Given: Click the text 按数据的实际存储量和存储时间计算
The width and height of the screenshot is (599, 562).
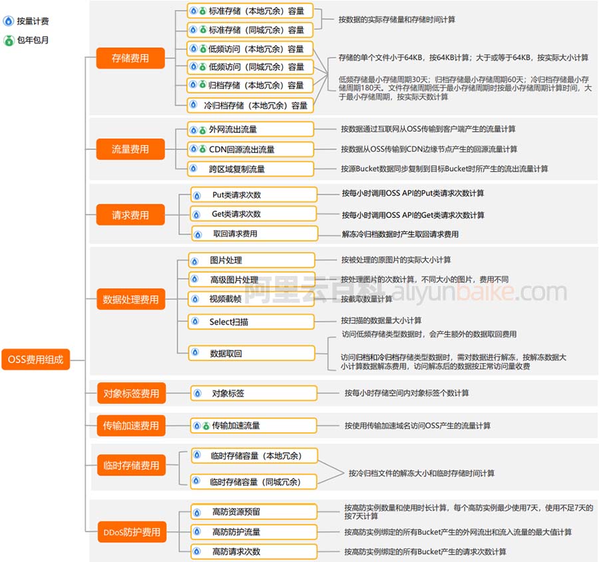Looking at the screenshot, I should tap(397, 19).
